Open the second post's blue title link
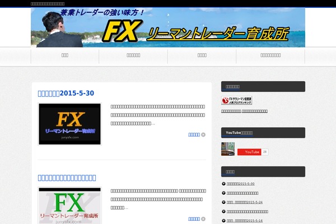The height and width of the screenshot is (224, 336). (67, 178)
